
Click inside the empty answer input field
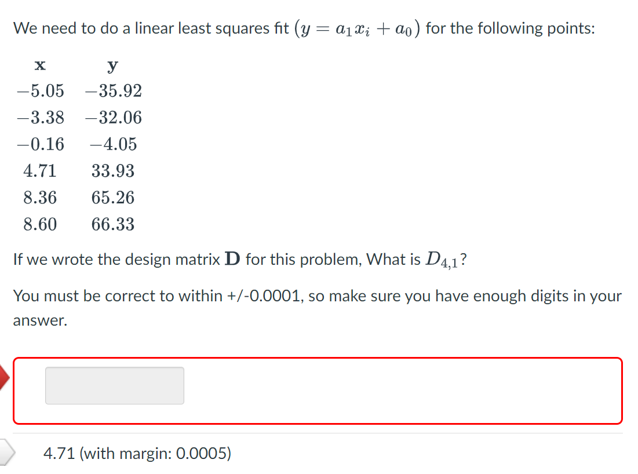114,385
